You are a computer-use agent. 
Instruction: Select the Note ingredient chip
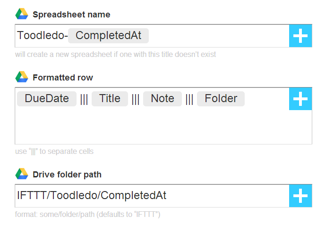pos(163,99)
